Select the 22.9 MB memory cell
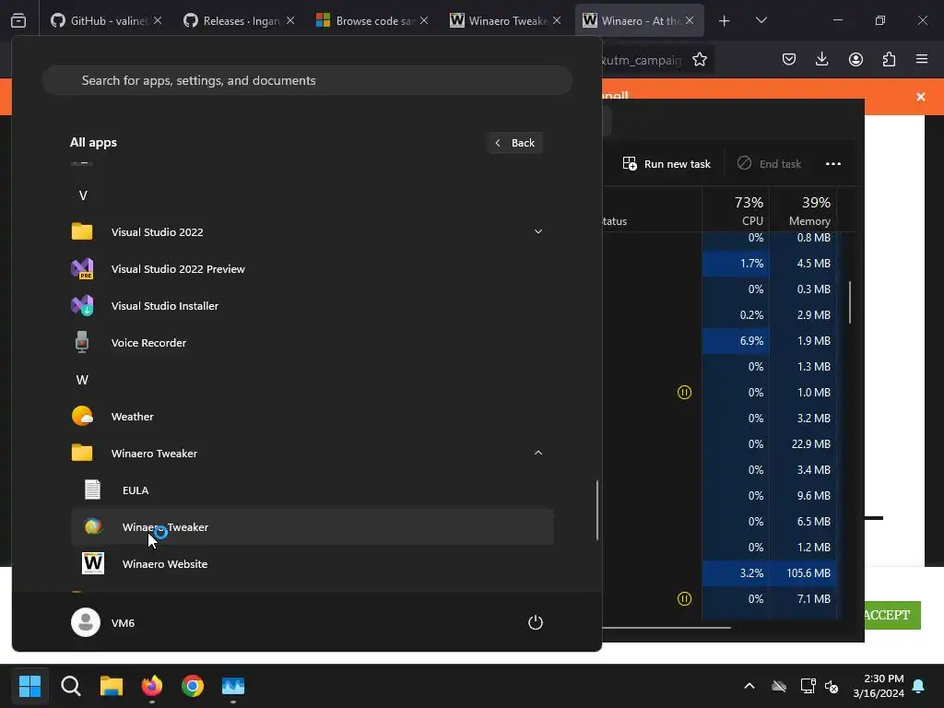 pyautogui.click(x=803, y=443)
